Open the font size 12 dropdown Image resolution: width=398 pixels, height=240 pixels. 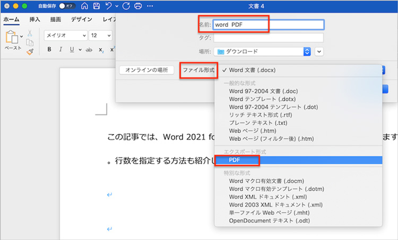[101, 35]
